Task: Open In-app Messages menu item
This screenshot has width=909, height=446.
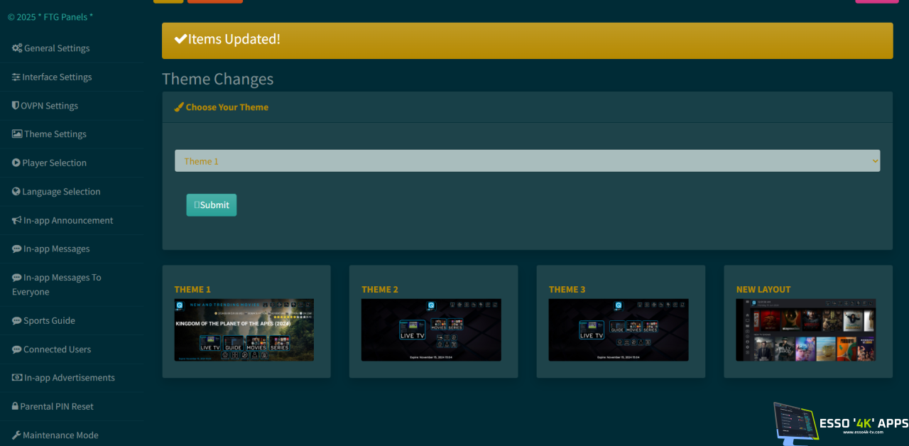Action: point(56,249)
